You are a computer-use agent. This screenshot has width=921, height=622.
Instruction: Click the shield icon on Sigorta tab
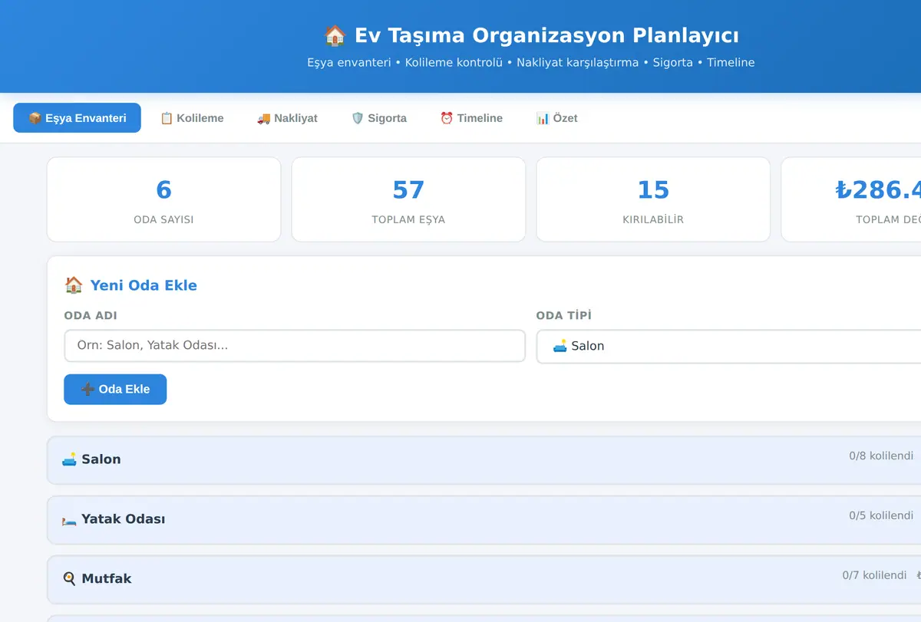tap(357, 118)
